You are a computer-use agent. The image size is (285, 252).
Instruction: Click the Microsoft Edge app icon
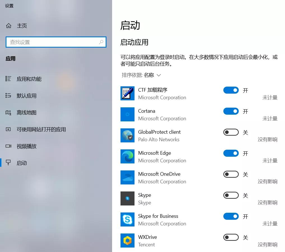click(128, 156)
